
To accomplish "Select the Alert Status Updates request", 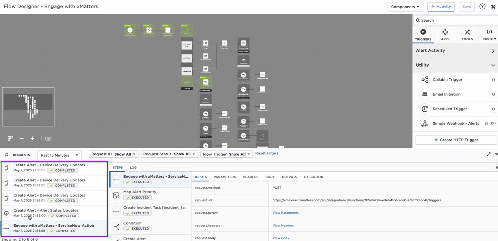I will [x=54, y=213].
